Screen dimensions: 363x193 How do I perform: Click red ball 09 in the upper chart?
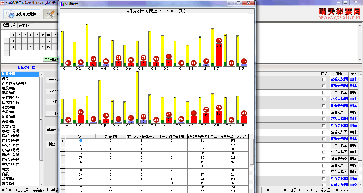pos(168,56)
